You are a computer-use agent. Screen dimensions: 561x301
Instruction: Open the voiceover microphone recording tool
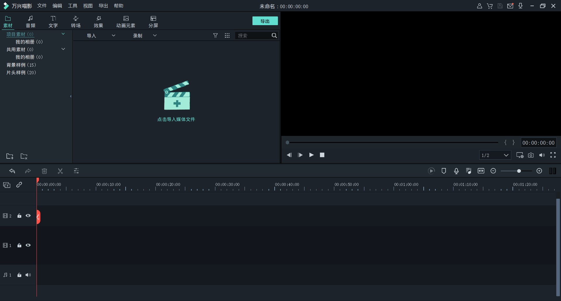(x=456, y=171)
